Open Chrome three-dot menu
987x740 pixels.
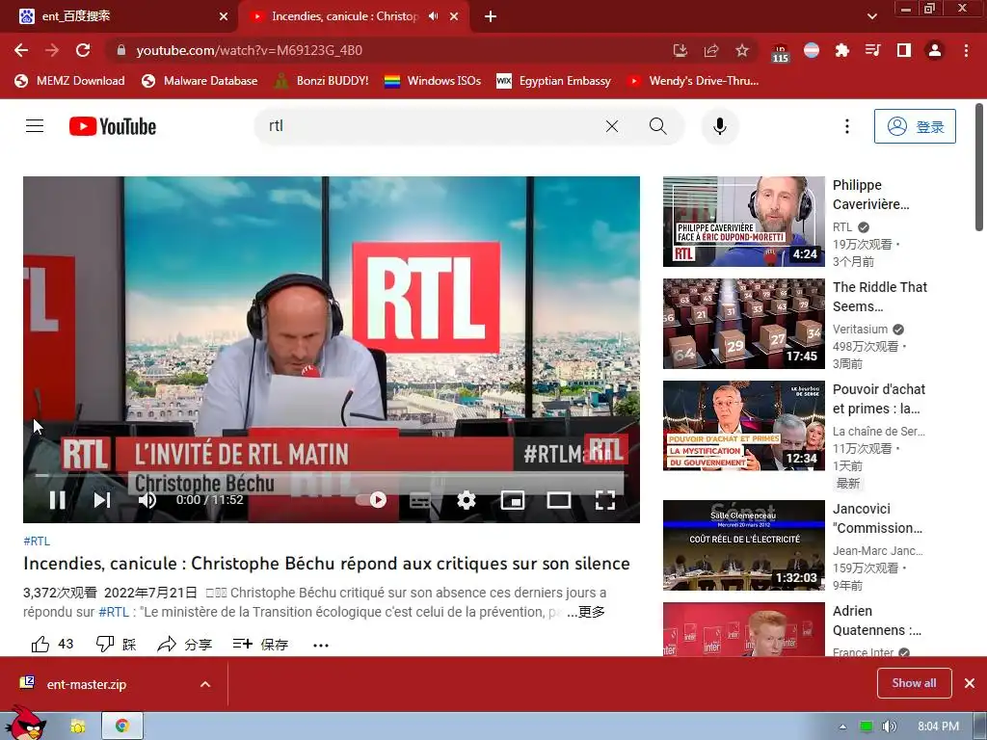pos(966,50)
